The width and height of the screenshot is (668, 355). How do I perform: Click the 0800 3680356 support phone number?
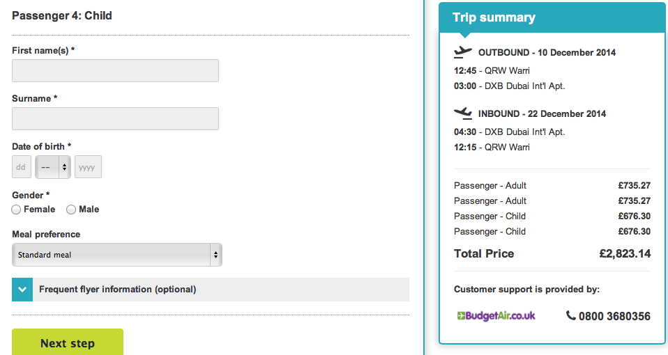pos(614,316)
